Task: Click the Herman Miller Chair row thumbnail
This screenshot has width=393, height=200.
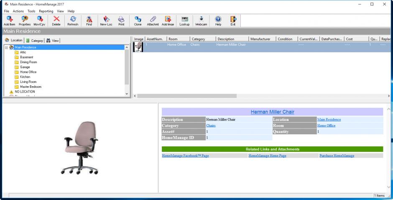Action: click(x=138, y=47)
